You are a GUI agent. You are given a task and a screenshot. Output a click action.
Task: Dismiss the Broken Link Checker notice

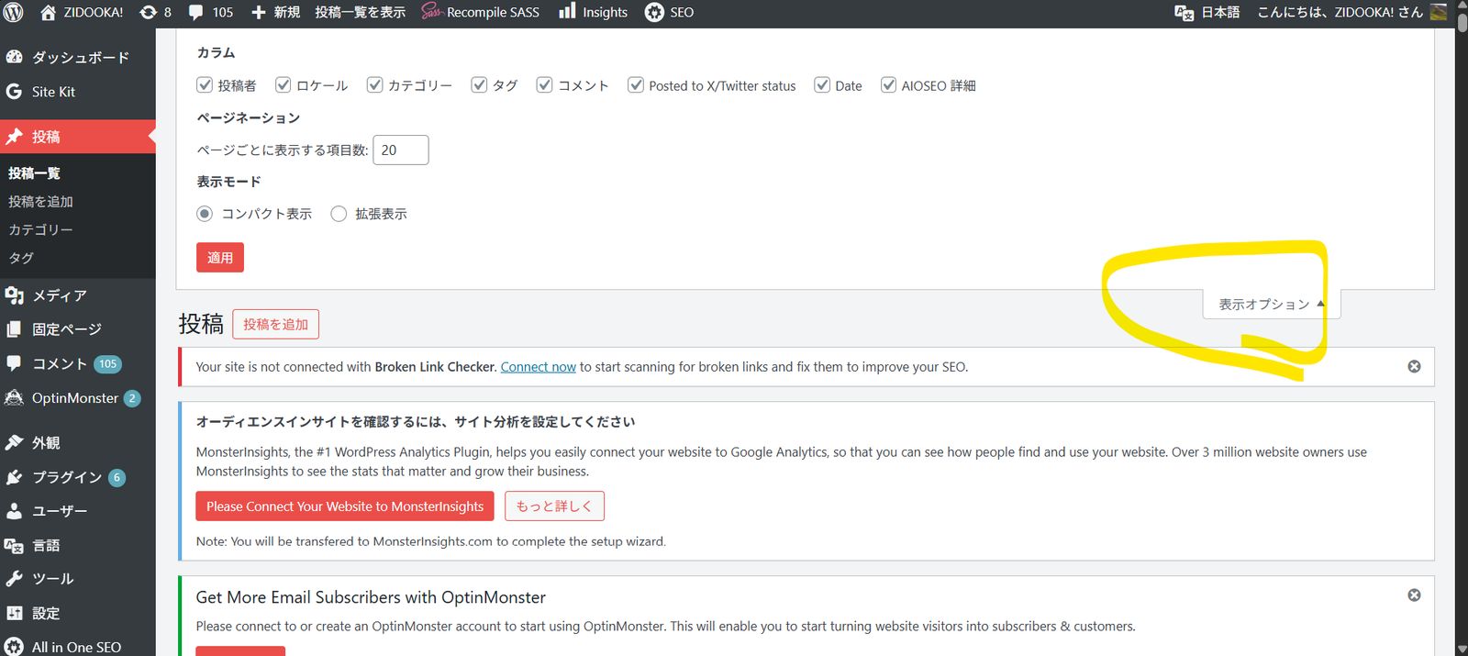[x=1414, y=366]
